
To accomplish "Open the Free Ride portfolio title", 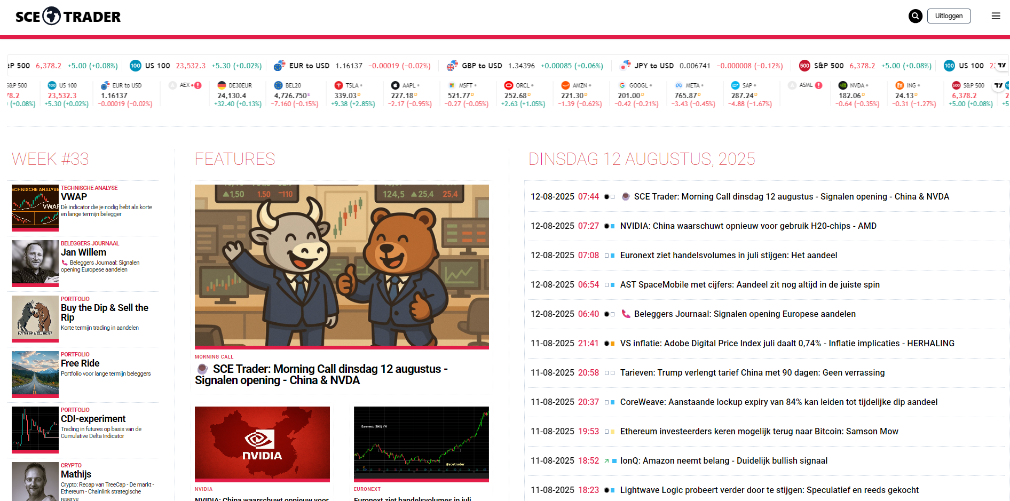I will pyautogui.click(x=80, y=363).
